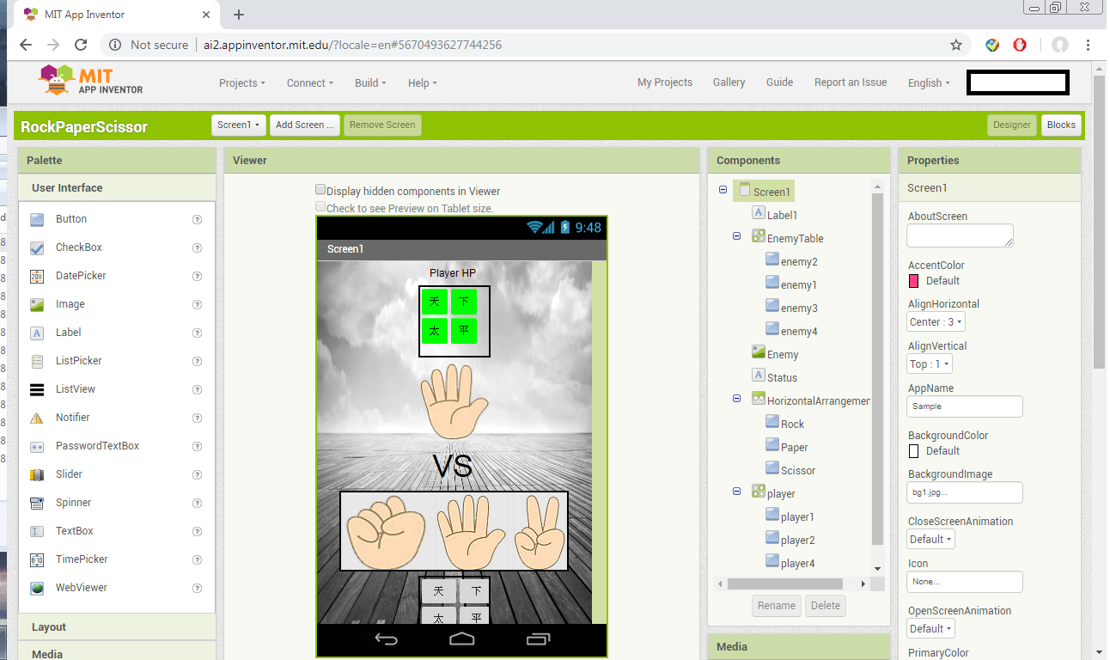This screenshot has height=660, width=1110.
Task: Open the CloseScreenAnimation Default dropdown
Action: pyautogui.click(x=930, y=540)
